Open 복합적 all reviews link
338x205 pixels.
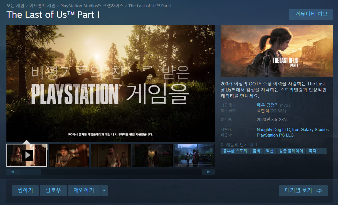263,111
